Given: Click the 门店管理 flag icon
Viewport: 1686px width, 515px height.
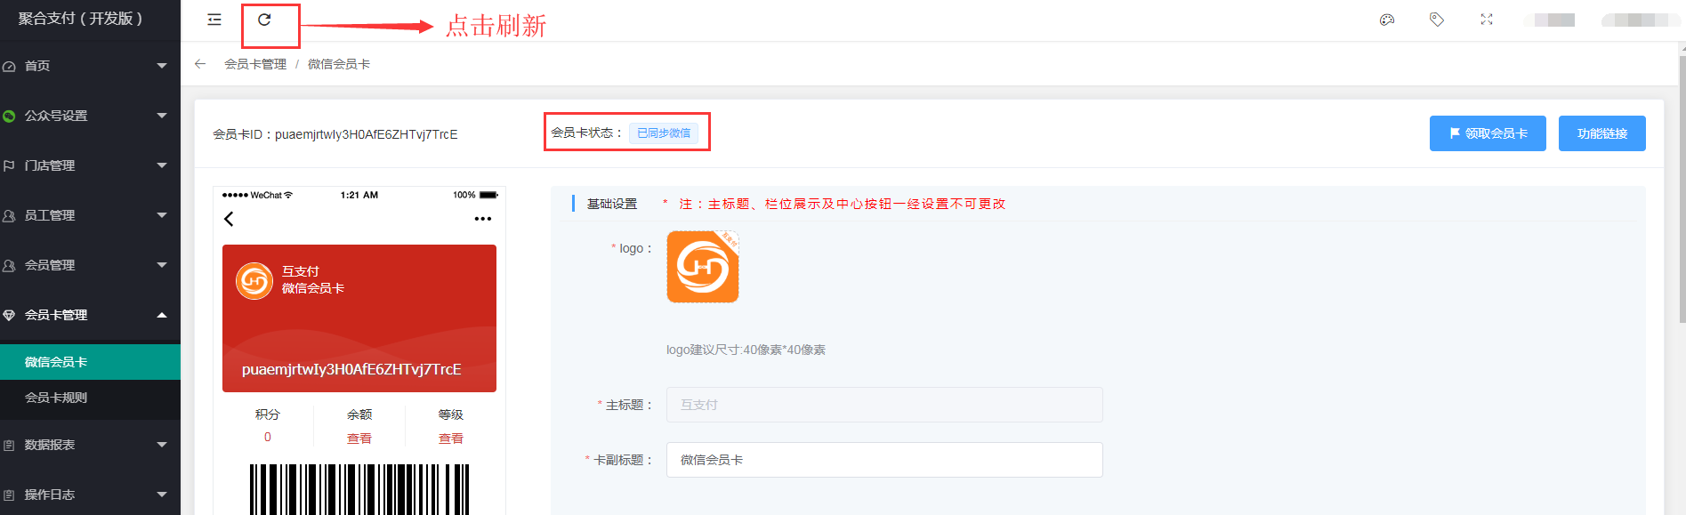Looking at the screenshot, I should pos(9,165).
